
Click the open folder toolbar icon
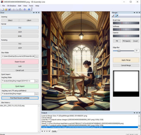pyautogui.click(x=6, y=9)
